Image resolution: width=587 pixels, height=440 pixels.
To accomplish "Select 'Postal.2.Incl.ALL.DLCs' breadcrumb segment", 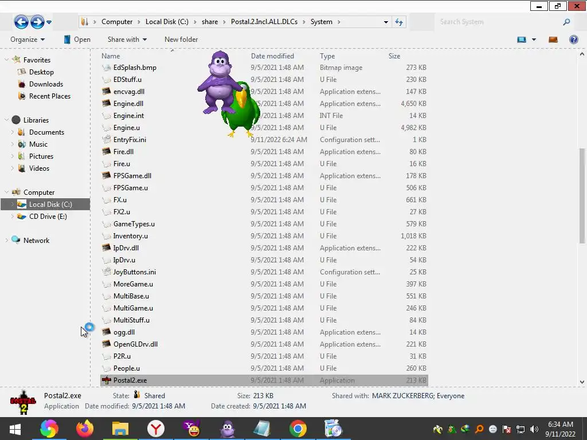I will [x=264, y=22].
